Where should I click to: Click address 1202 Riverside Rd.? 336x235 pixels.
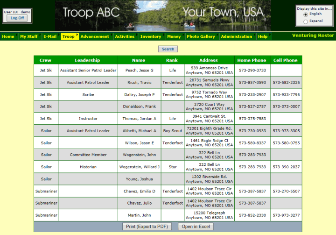point(210,177)
